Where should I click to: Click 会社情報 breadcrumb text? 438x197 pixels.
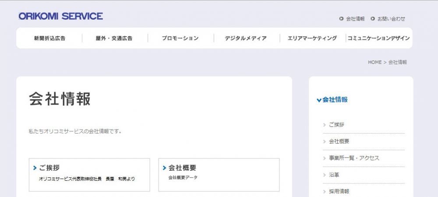click(398, 62)
